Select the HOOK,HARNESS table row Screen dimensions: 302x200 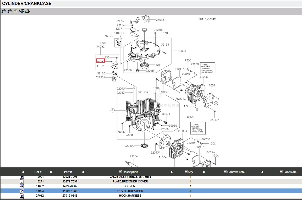click(130, 196)
